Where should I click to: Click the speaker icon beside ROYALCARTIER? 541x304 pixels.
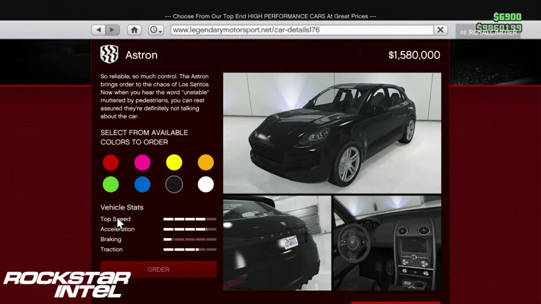[x=463, y=32]
